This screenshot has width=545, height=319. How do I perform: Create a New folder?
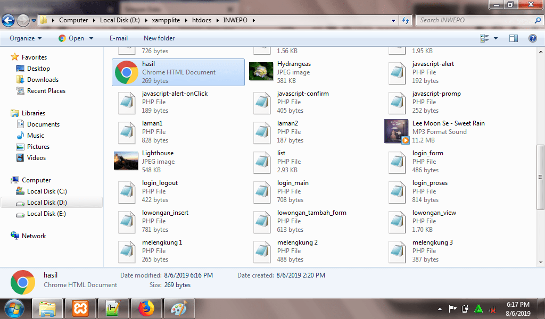pyautogui.click(x=159, y=38)
